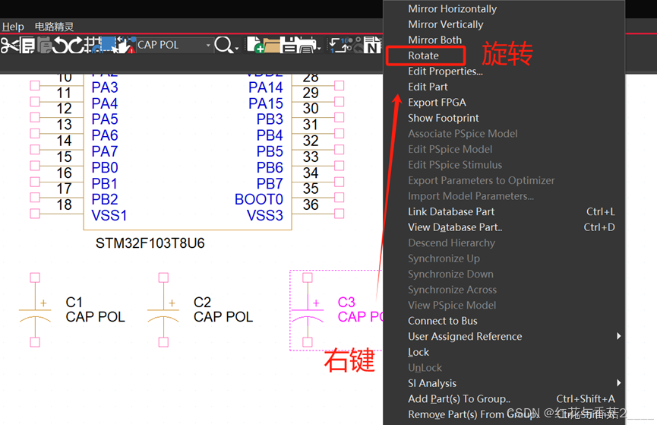Choose Show Footprint
657x425 pixels.
point(444,118)
